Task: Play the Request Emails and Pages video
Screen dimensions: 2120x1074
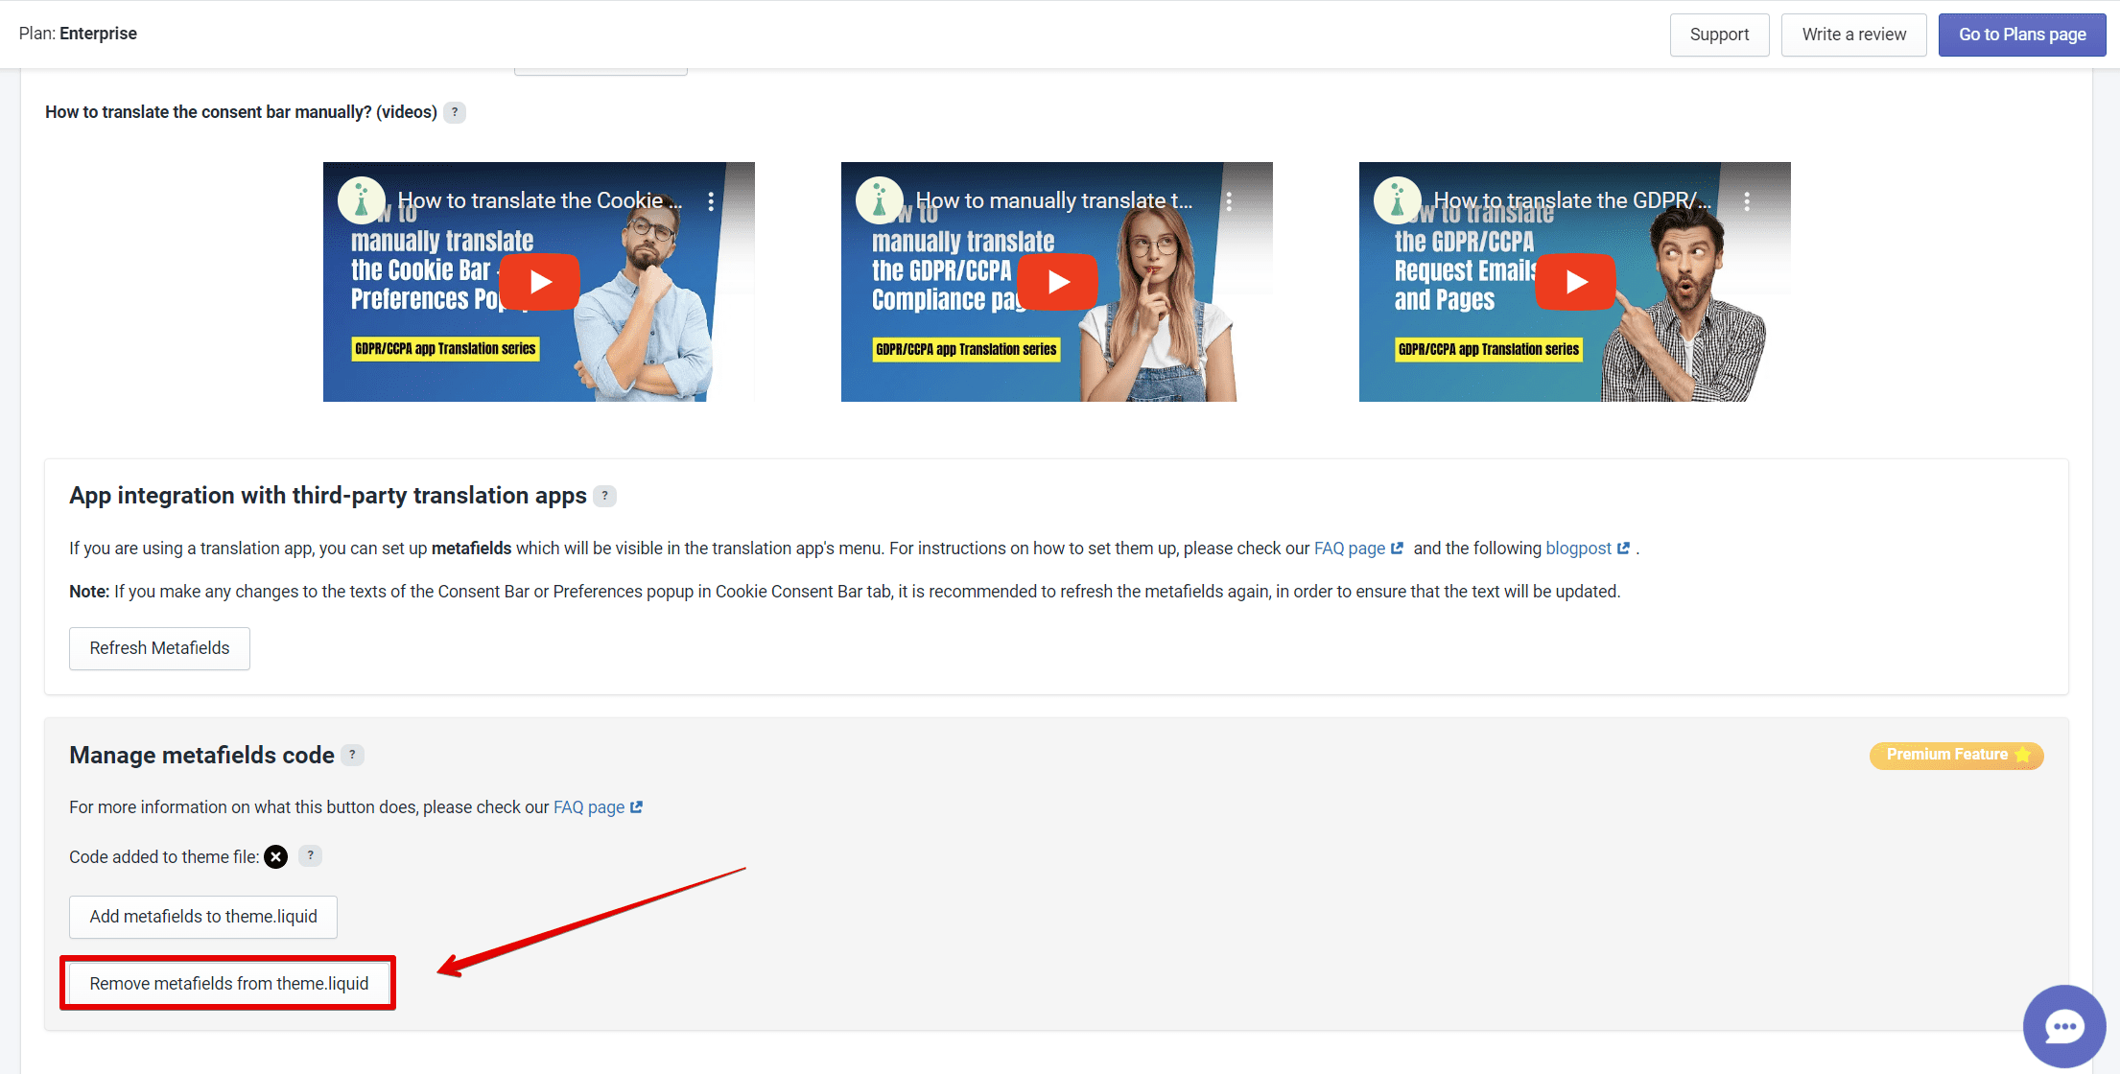Action: pyautogui.click(x=1576, y=282)
